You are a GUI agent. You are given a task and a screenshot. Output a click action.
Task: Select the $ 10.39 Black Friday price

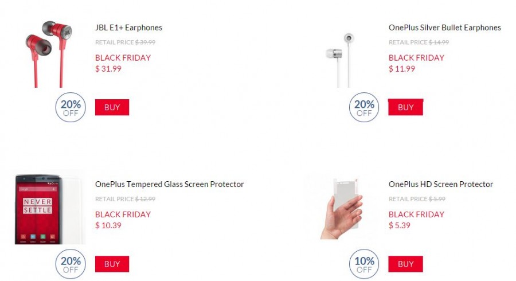coord(108,225)
